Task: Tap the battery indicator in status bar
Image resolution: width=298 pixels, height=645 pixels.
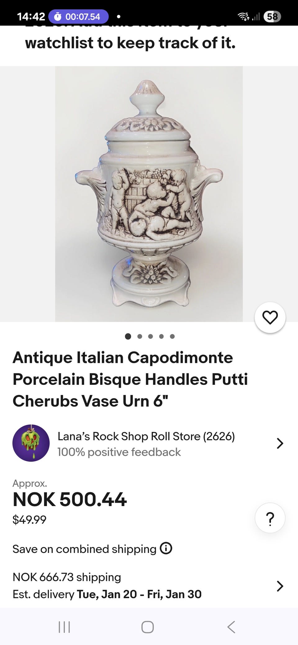Action: click(x=272, y=16)
